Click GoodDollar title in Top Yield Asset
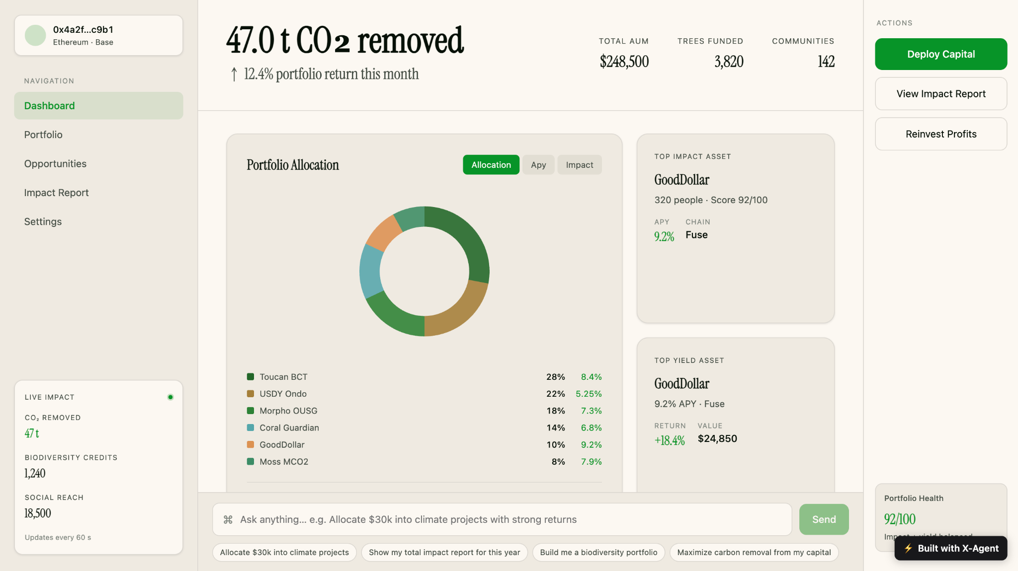Viewport: 1018px width, 571px height. click(681, 384)
